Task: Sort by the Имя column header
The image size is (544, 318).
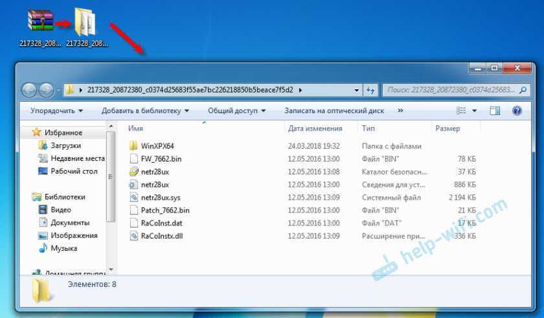Action: (x=135, y=129)
